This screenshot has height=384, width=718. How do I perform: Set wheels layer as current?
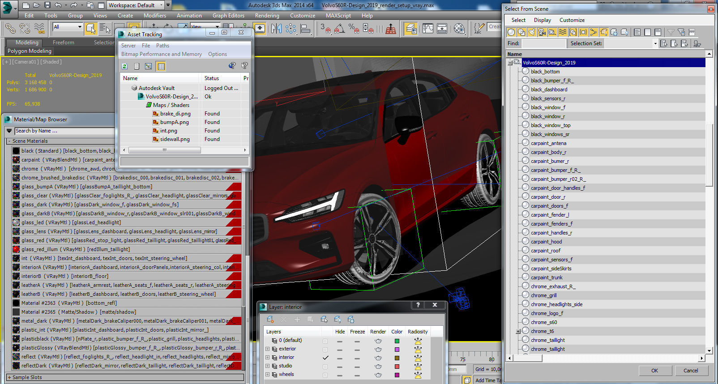click(x=325, y=375)
